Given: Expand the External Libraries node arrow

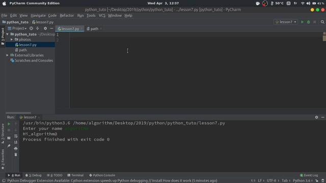Looking at the screenshot, I should pyautogui.click(x=7, y=55).
